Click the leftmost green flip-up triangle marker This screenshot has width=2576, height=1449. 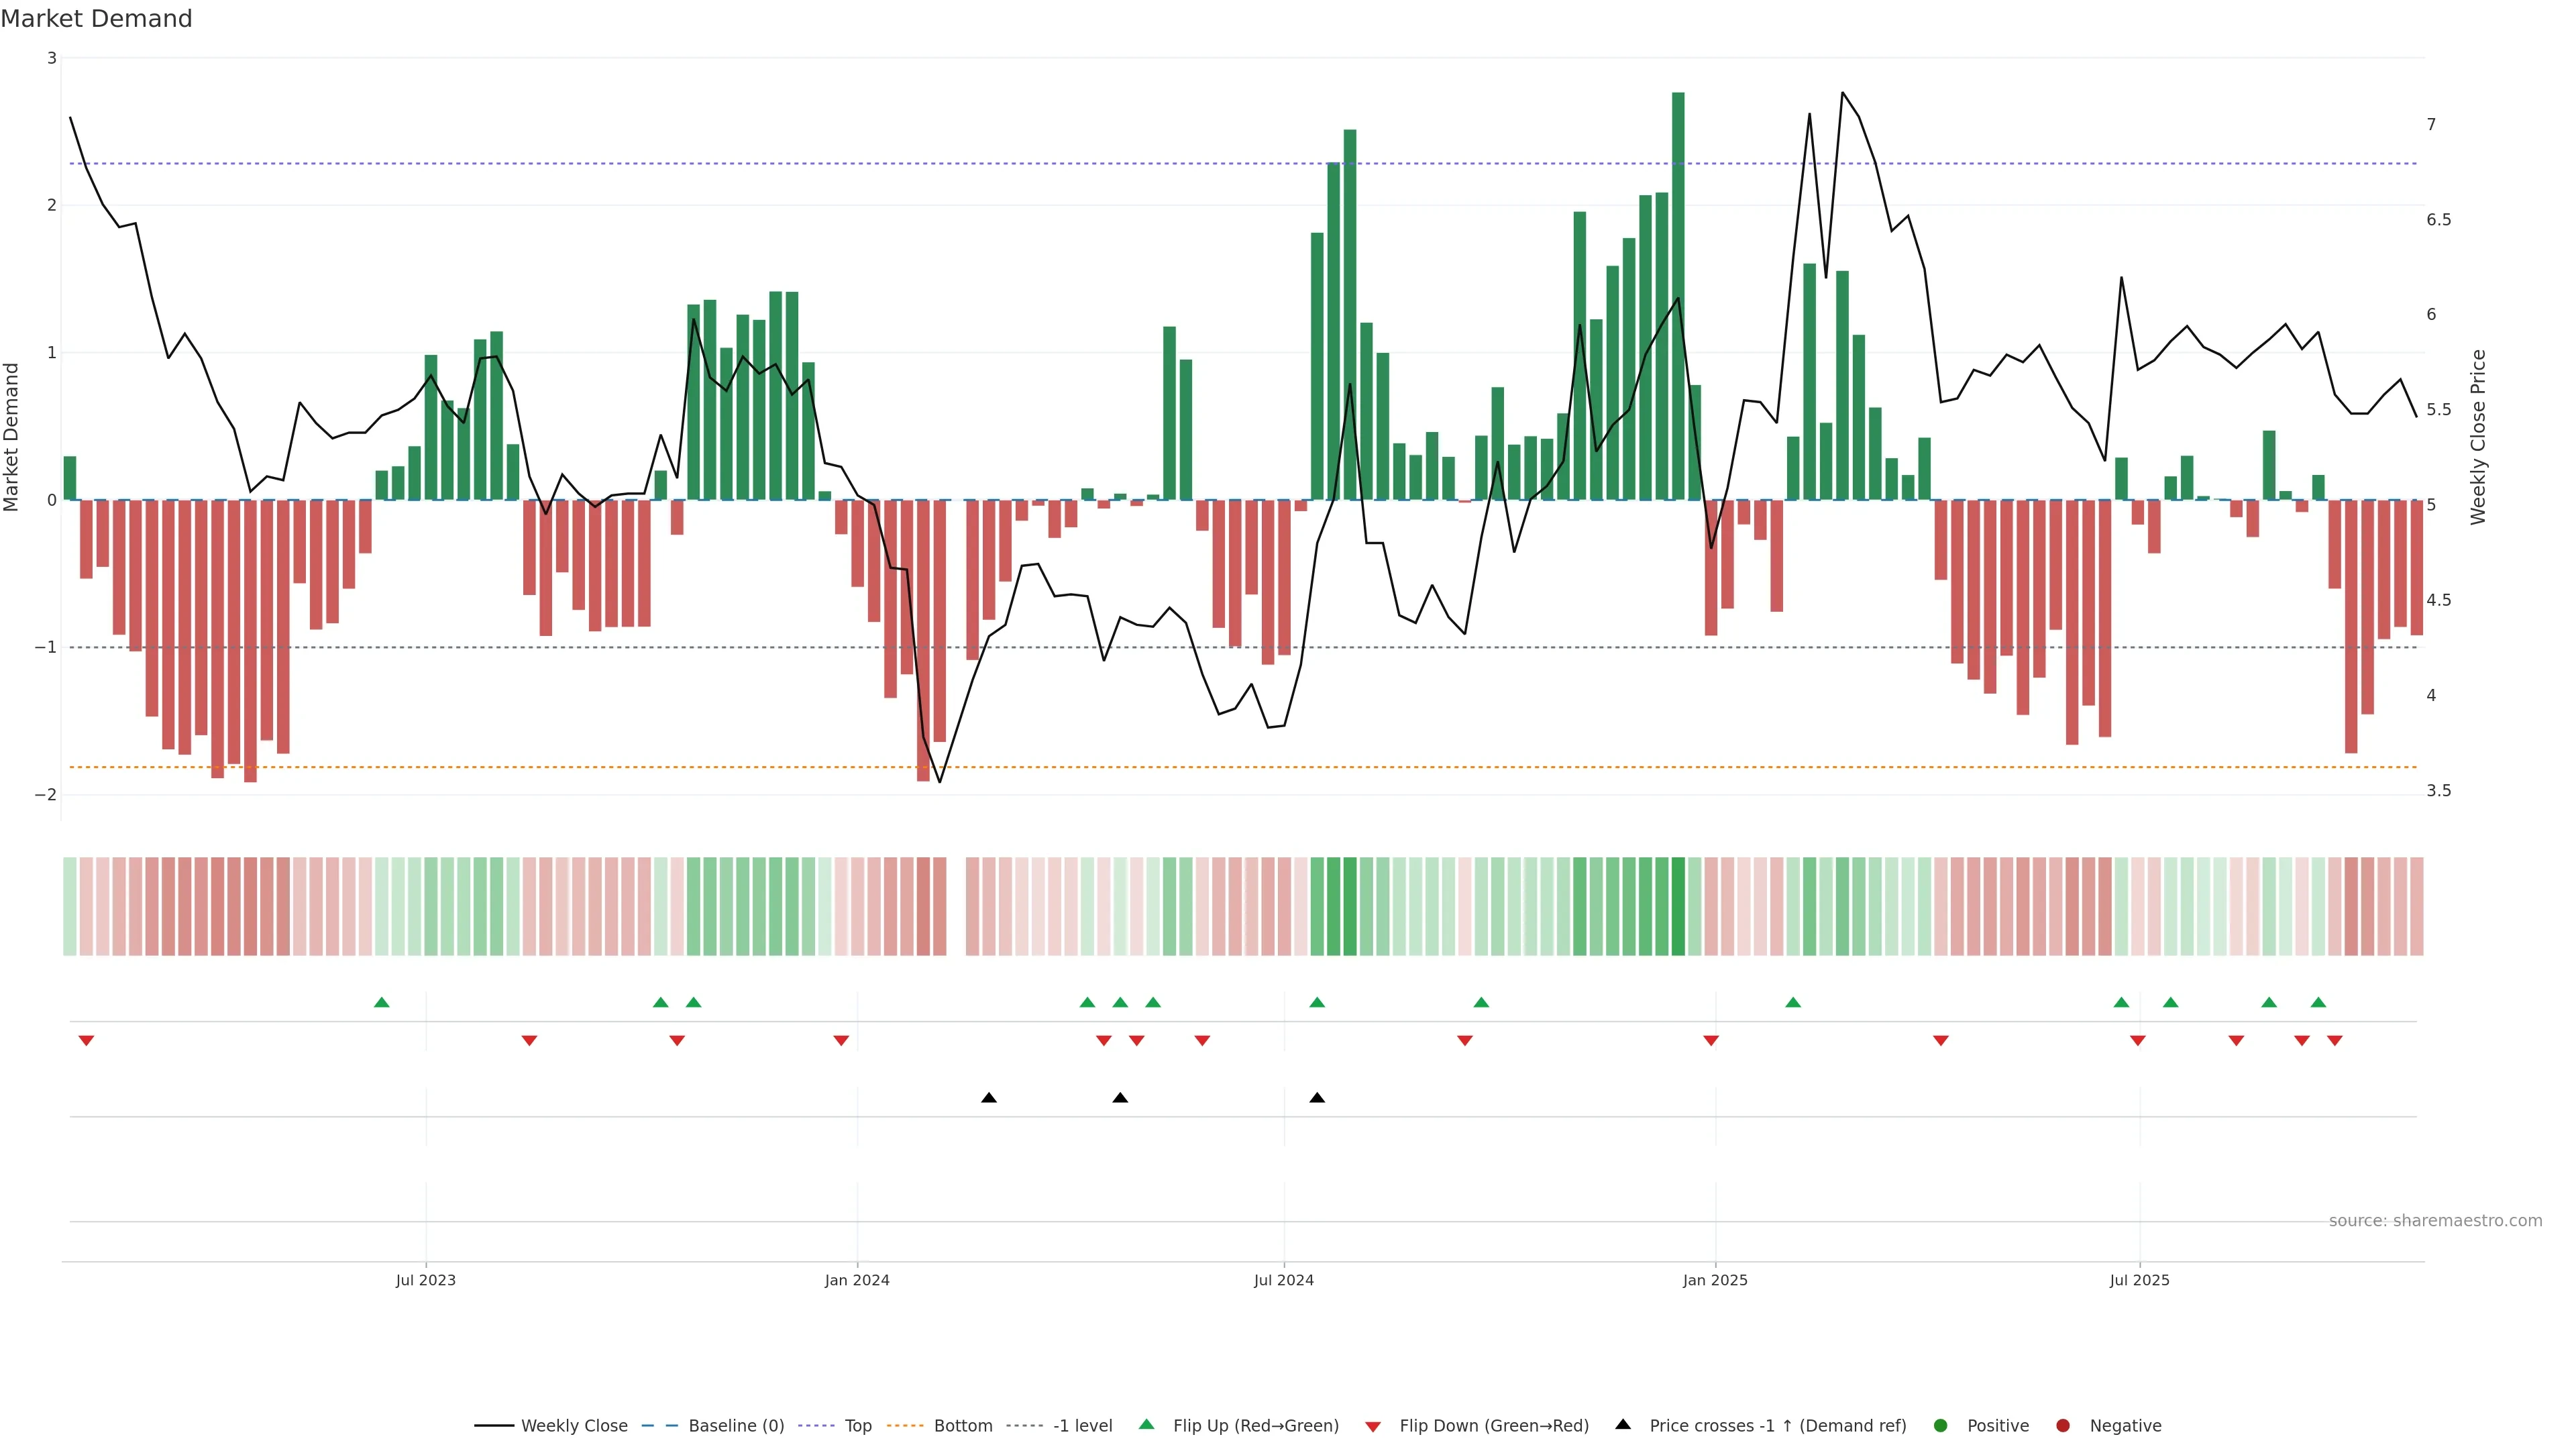pyautogui.click(x=381, y=1002)
